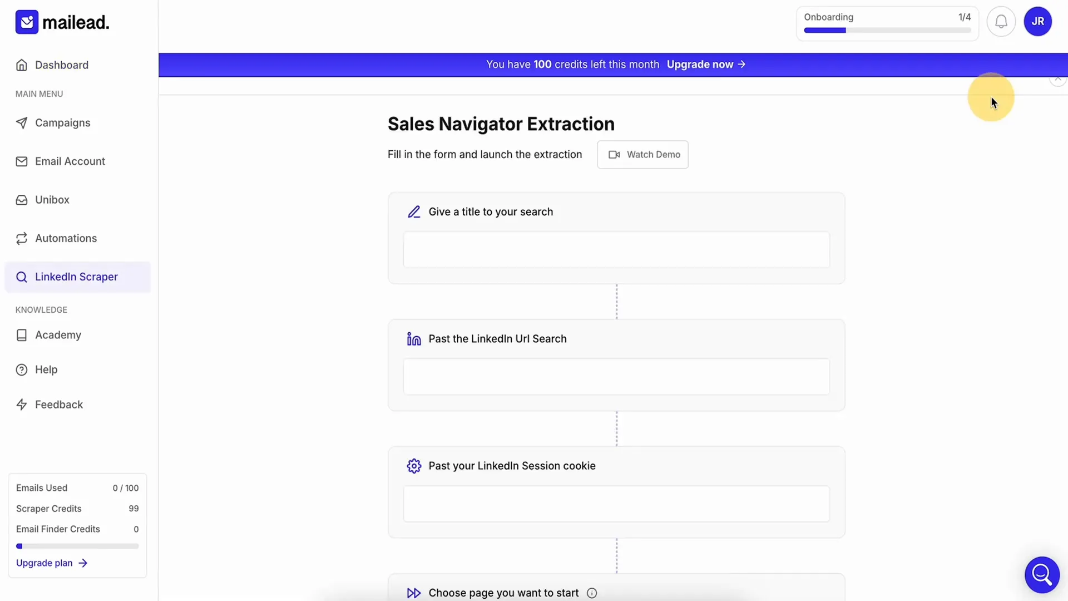Focus the LinkedIn Session cookie field
1068x601 pixels.
(x=616, y=504)
